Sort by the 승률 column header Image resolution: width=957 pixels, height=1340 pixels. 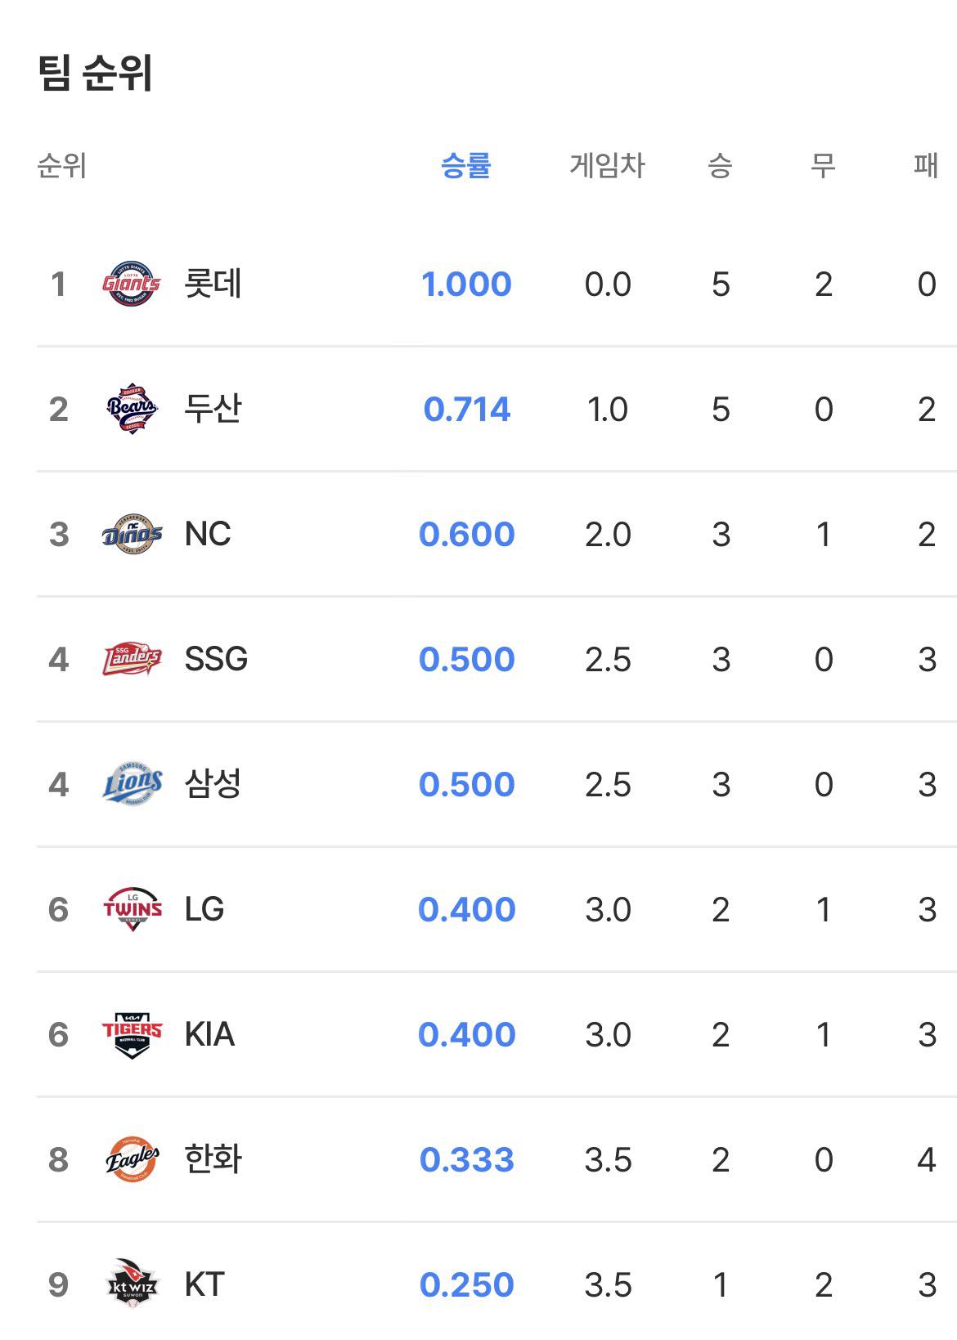(465, 166)
